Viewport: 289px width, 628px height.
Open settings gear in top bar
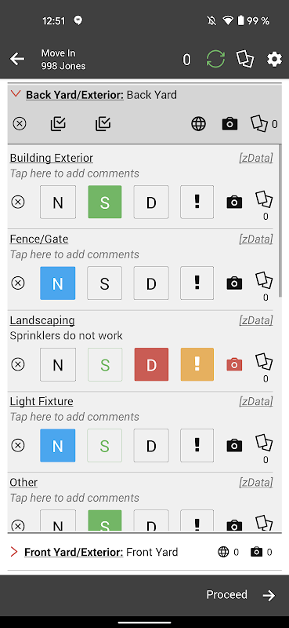click(274, 60)
